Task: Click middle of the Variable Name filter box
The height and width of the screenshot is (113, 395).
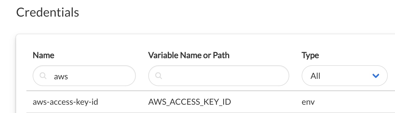Action: (x=218, y=76)
